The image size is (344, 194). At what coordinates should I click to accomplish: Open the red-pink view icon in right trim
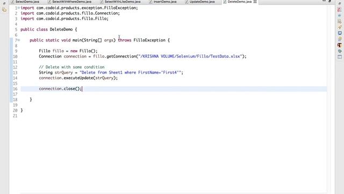point(340,10)
